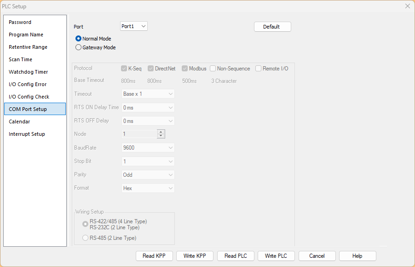The height and width of the screenshot is (267, 415).
Task: Open the Program Name page
Action: 35,35
